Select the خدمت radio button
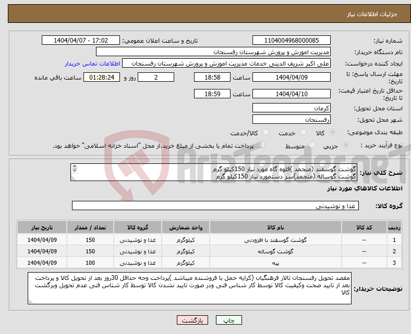 (303, 132)
